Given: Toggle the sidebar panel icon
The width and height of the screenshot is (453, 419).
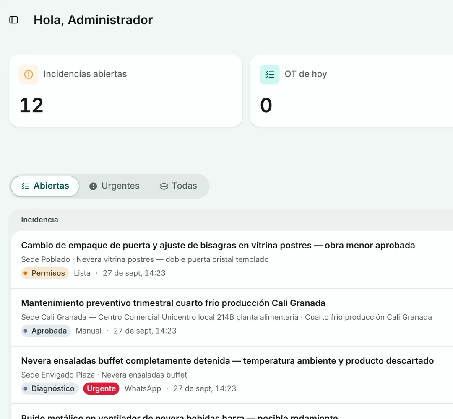Looking at the screenshot, I should pos(13,20).
